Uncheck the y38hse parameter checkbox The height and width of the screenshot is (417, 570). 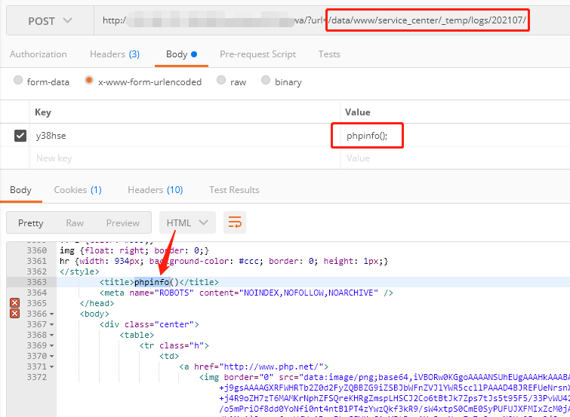20,136
